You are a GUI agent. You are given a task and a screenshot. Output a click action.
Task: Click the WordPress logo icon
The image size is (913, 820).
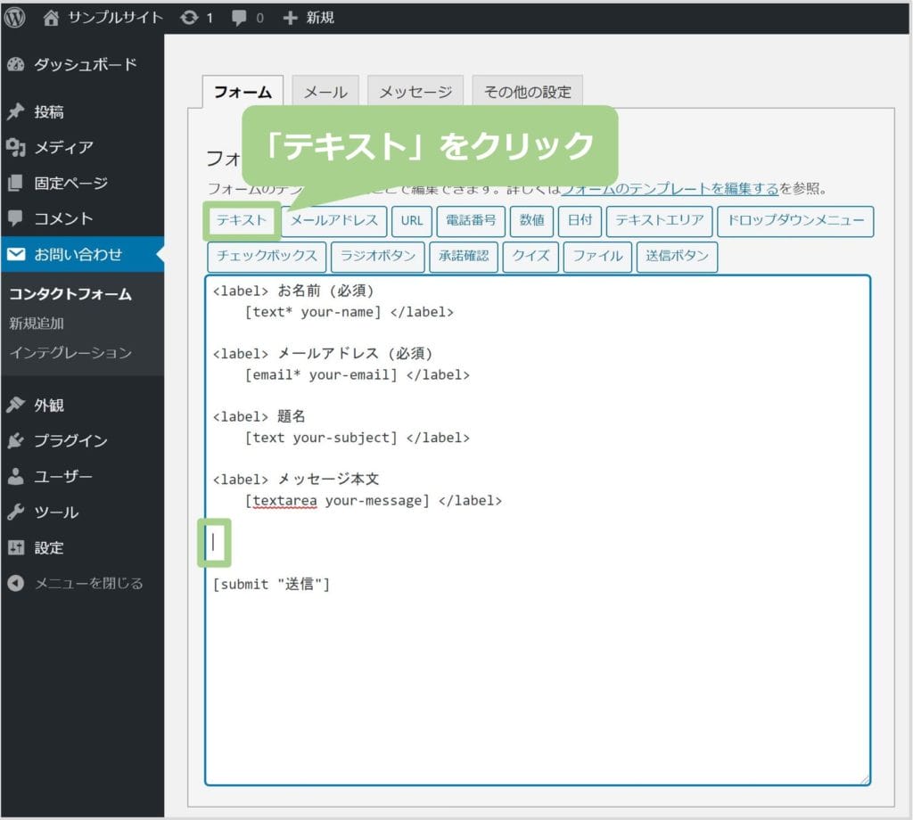(x=14, y=18)
